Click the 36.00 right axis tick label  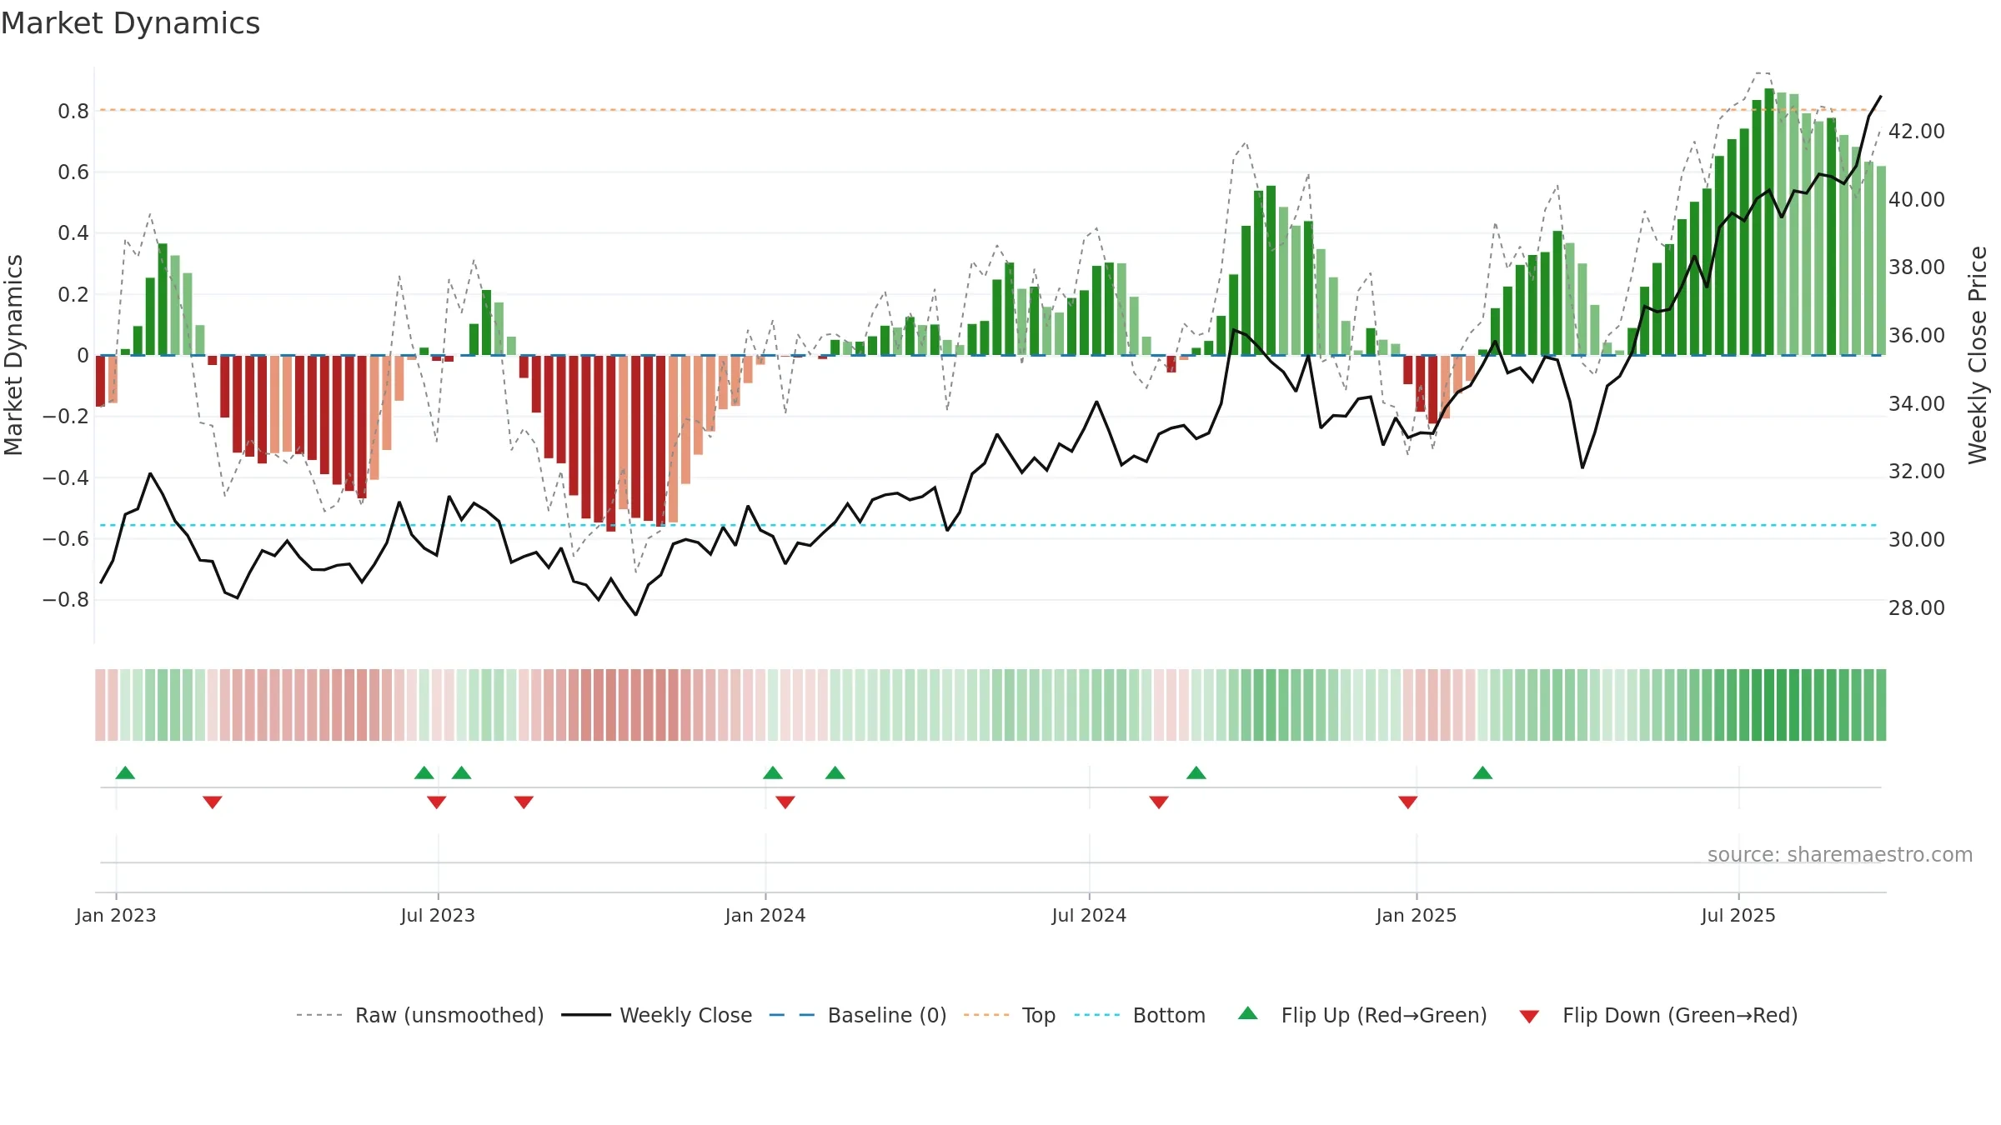[x=1917, y=335]
